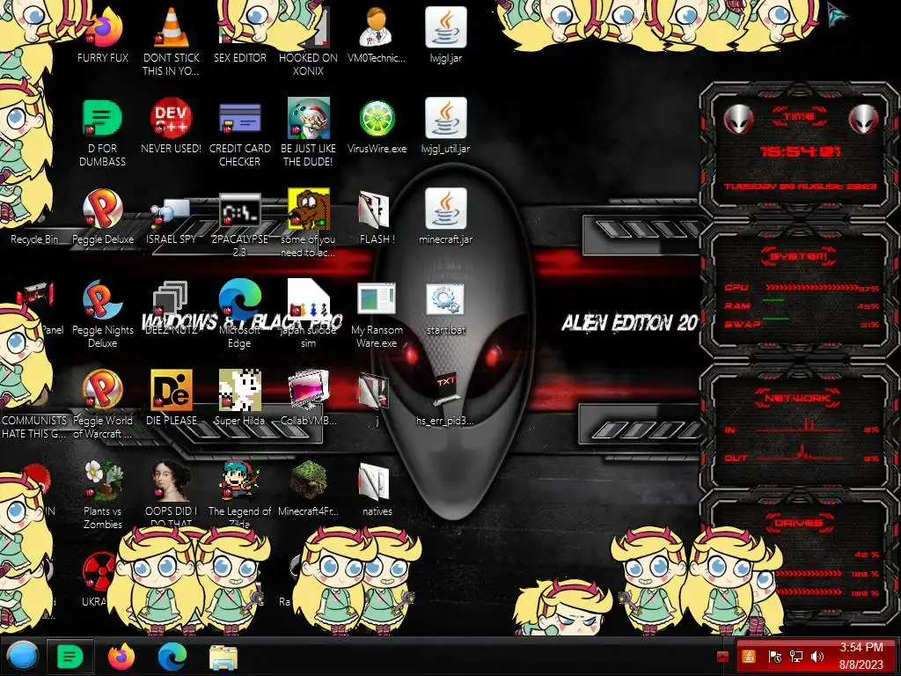The width and height of the screenshot is (901, 676).
Task: Open the natives folder icon
Action: click(374, 481)
